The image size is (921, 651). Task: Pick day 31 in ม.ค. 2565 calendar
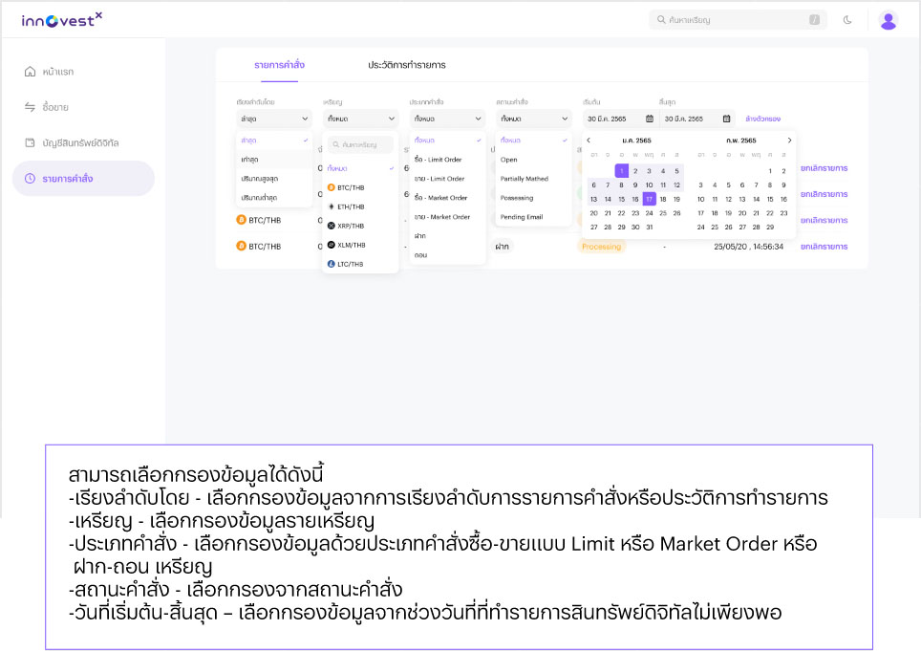[649, 227]
